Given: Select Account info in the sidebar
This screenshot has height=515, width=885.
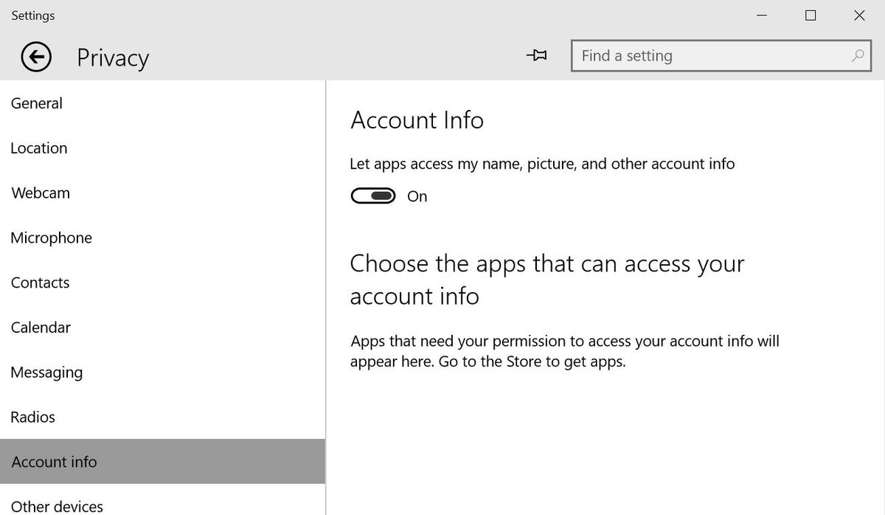Looking at the screenshot, I should (54, 462).
